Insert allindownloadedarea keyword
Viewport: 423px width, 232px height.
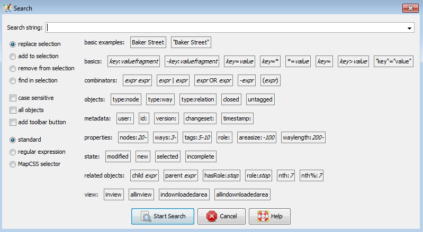click(242, 194)
